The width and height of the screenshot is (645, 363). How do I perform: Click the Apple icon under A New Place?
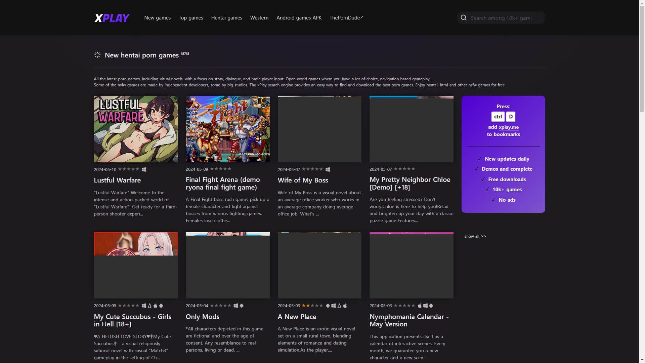click(345, 306)
